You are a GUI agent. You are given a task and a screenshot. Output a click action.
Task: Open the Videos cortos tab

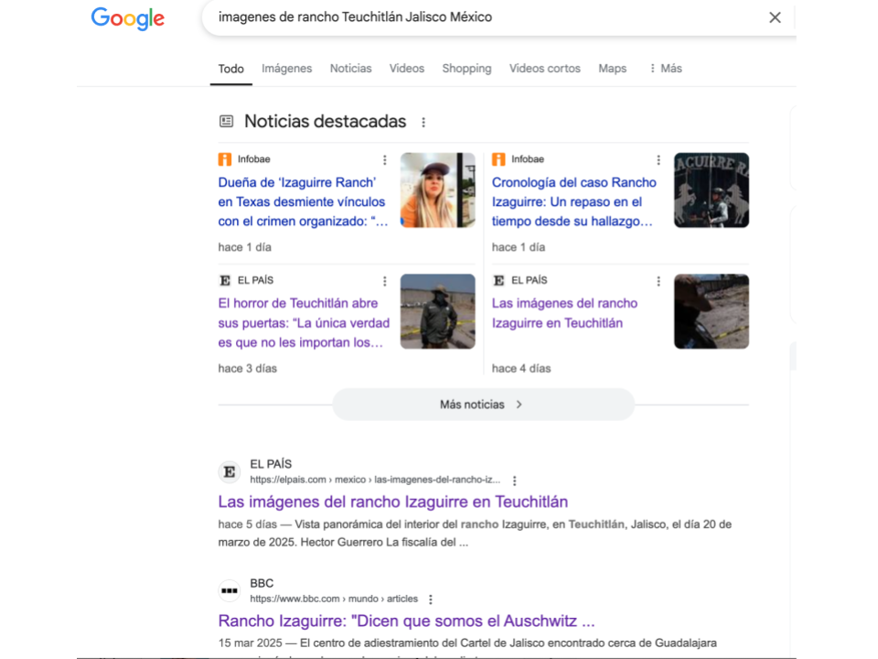click(x=544, y=69)
